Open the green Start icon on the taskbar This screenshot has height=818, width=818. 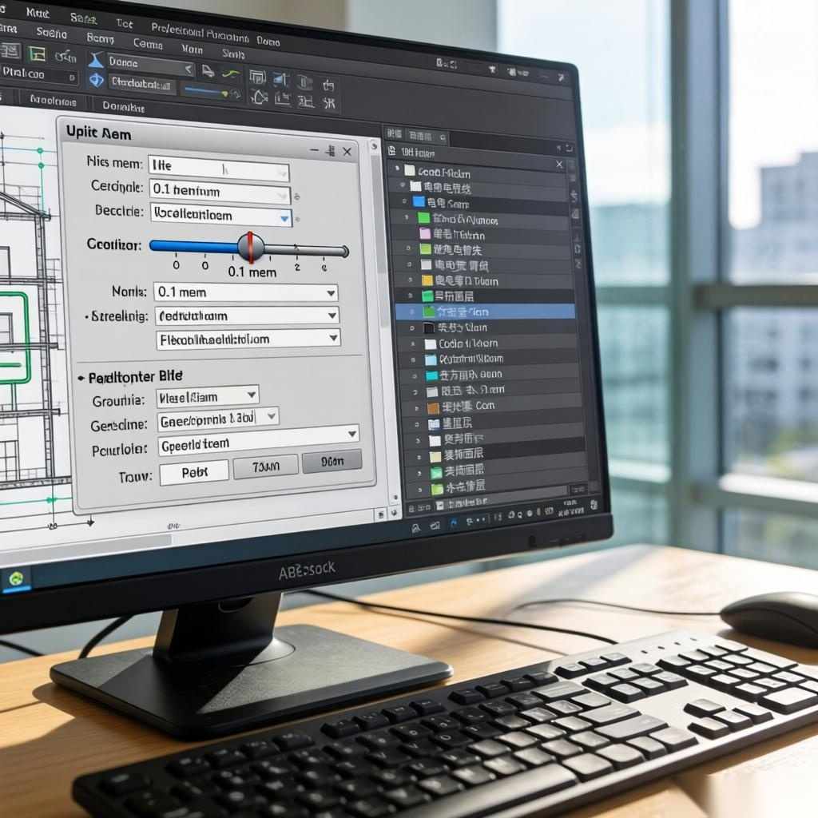point(16,578)
